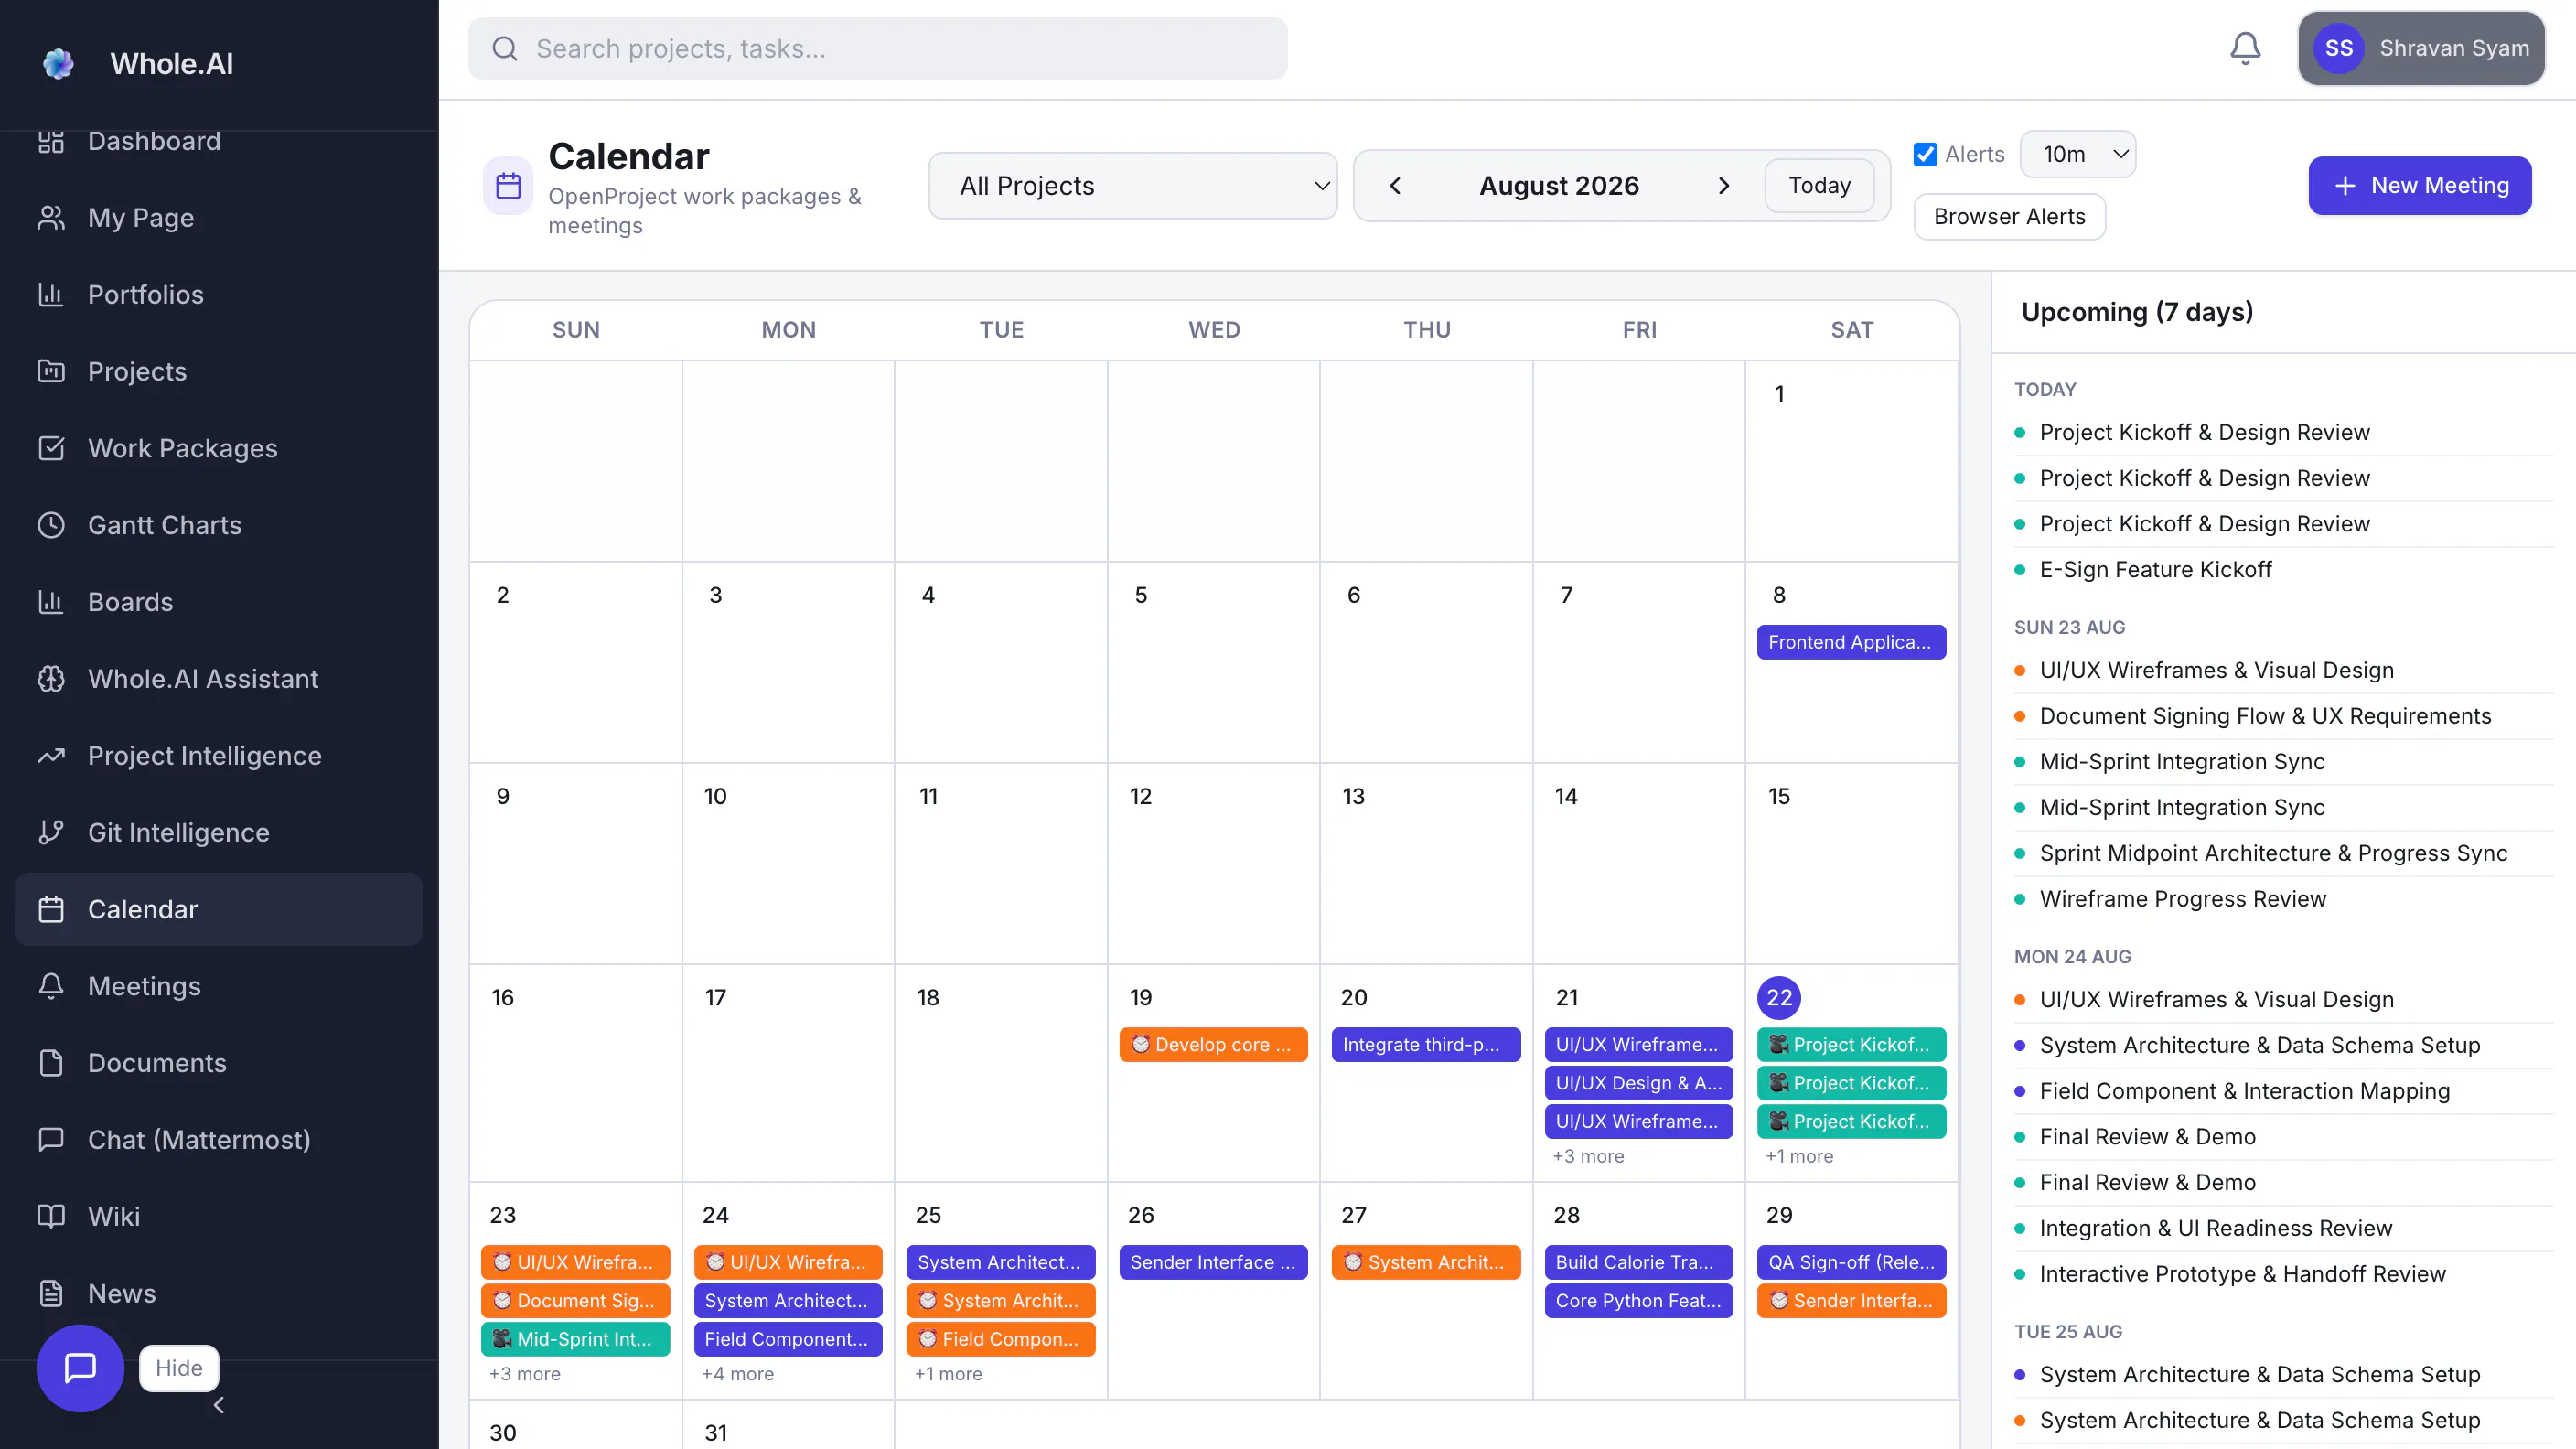2576x1449 pixels.
Task: Open the floating chat bubble button
Action: click(x=80, y=1368)
